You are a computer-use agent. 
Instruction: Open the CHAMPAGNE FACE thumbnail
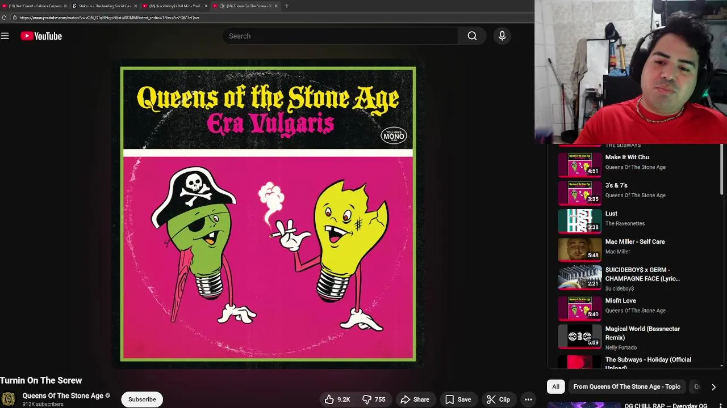click(579, 277)
